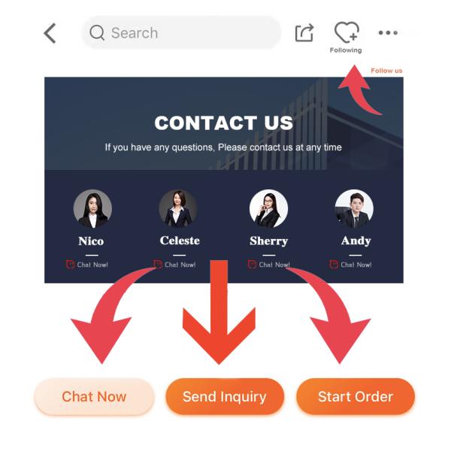Click the share icon
Screen dimensions: 451x451
coord(304,33)
